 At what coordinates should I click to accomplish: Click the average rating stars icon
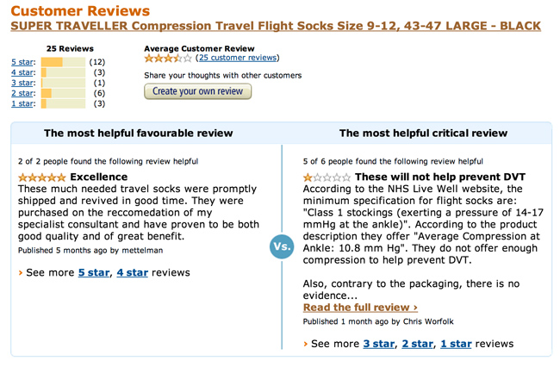click(x=168, y=59)
